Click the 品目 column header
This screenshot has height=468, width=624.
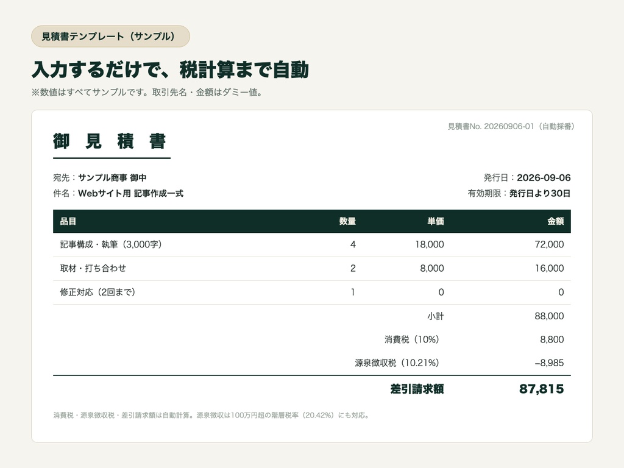(68, 221)
